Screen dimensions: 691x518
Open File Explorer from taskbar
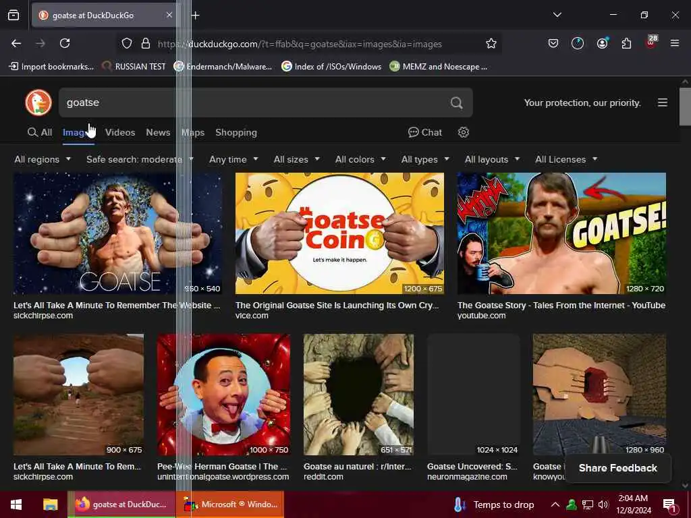(x=50, y=505)
